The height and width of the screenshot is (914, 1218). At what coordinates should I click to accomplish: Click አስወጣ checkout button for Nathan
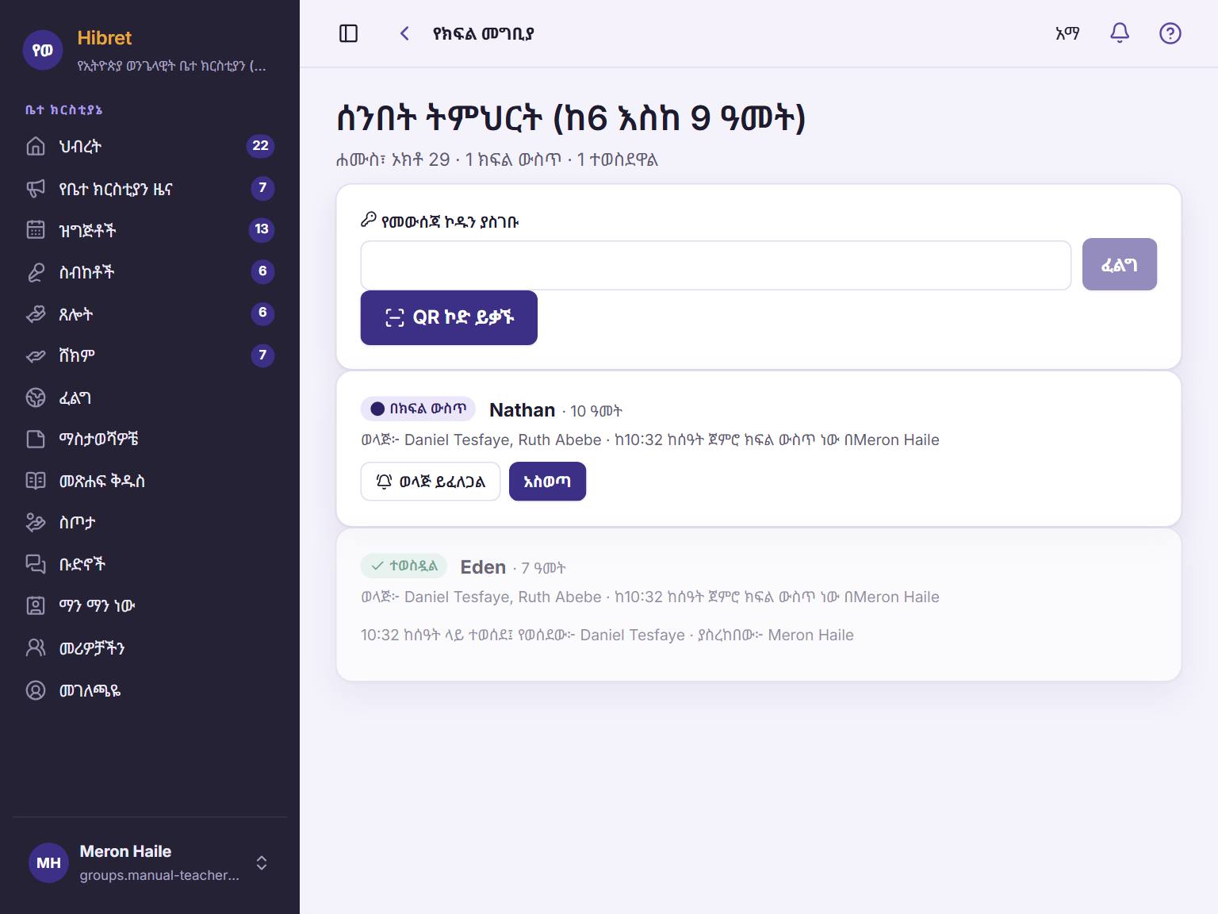[x=547, y=482]
